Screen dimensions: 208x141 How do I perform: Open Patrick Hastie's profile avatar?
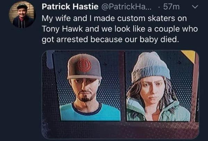pyautogui.click(x=22, y=15)
